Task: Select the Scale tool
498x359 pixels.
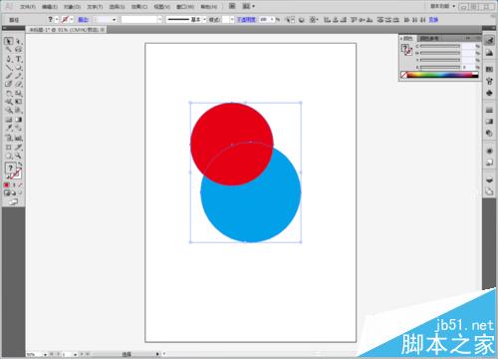Action: (19, 94)
